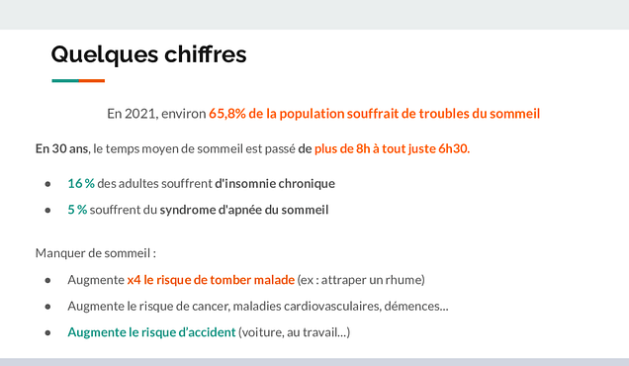
Task: Click the 'plus de 8h à tout juste 6h30' text
Action: pyautogui.click(x=392, y=149)
